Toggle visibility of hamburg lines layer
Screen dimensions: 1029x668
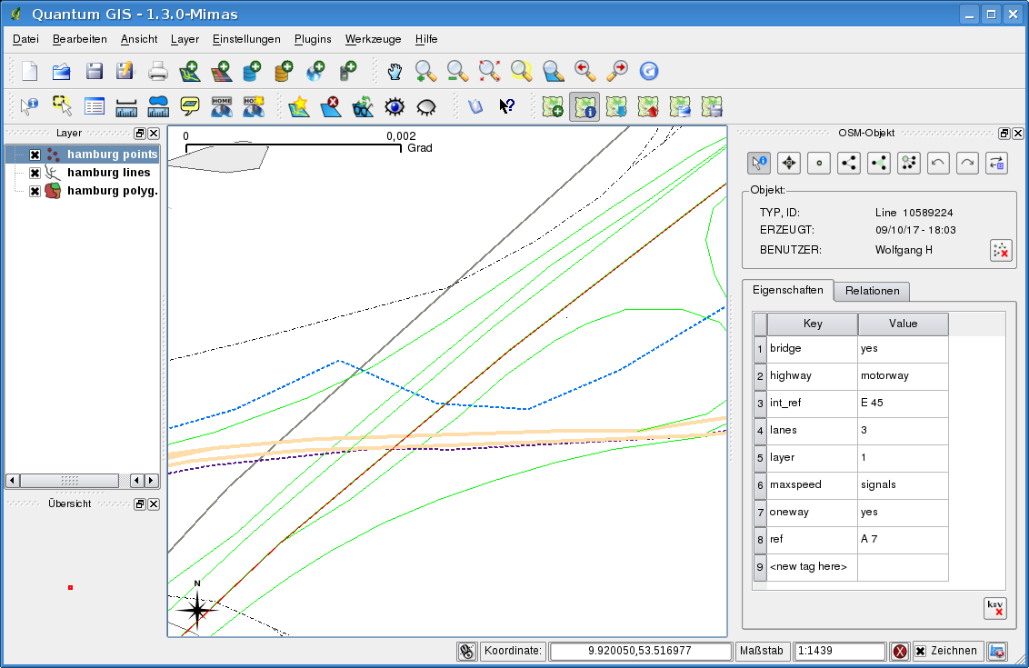[x=35, y=173]
